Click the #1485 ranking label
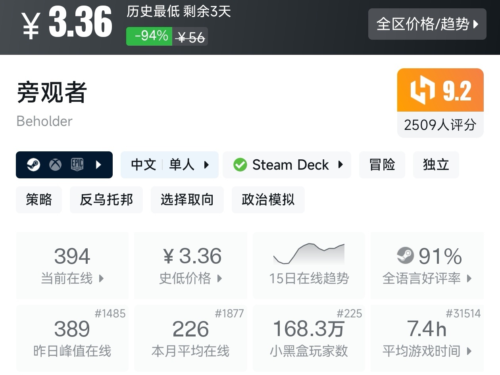The width and height of the screenshot is (500, 375). (110, 313)
